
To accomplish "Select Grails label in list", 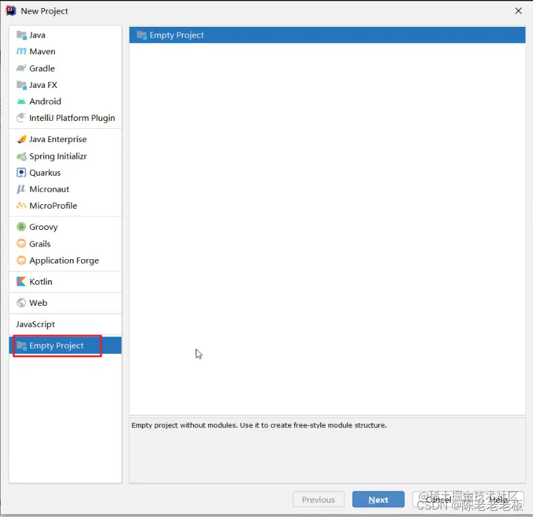I will click(x=40, y=244).
